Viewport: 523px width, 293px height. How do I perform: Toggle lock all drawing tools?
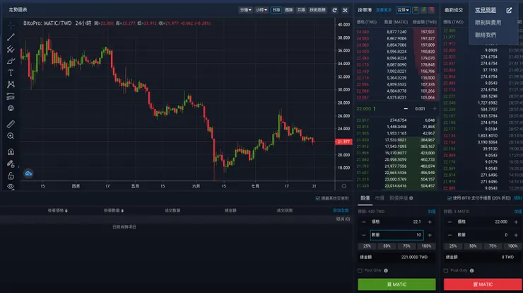(11, 176)
